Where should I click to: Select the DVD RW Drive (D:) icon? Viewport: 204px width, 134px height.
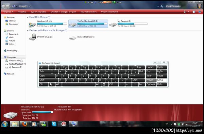pos(32,37)
